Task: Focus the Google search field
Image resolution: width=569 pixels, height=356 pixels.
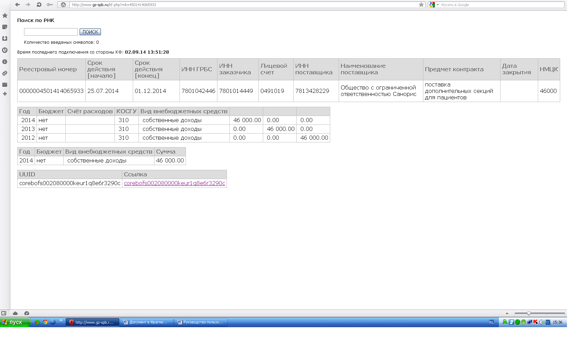Action: click(502, 5)
